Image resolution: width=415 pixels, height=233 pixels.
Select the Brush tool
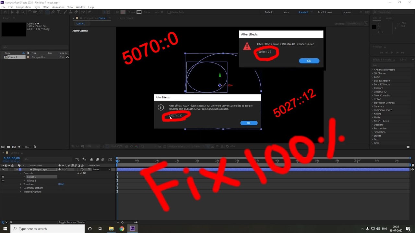[65, 12]
